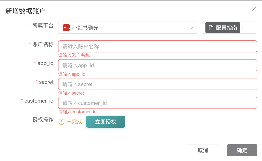Screen dimensions: 262x161
Task: Cancel with the 取消 button
Action: click(x=203, y=150)
